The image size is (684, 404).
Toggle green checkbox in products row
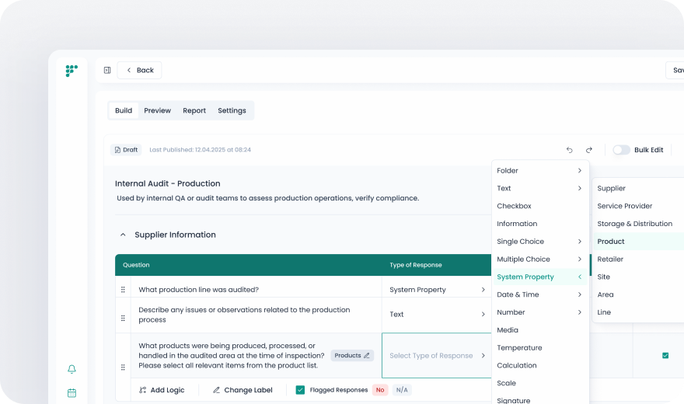tap(665, 356)
